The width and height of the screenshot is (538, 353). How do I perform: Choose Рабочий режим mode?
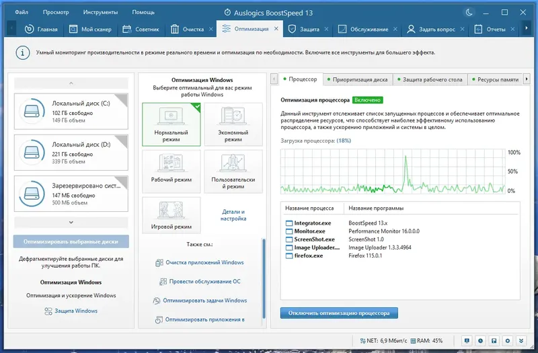coord(171,171)
